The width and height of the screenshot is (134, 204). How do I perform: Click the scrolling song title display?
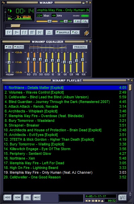63,10
